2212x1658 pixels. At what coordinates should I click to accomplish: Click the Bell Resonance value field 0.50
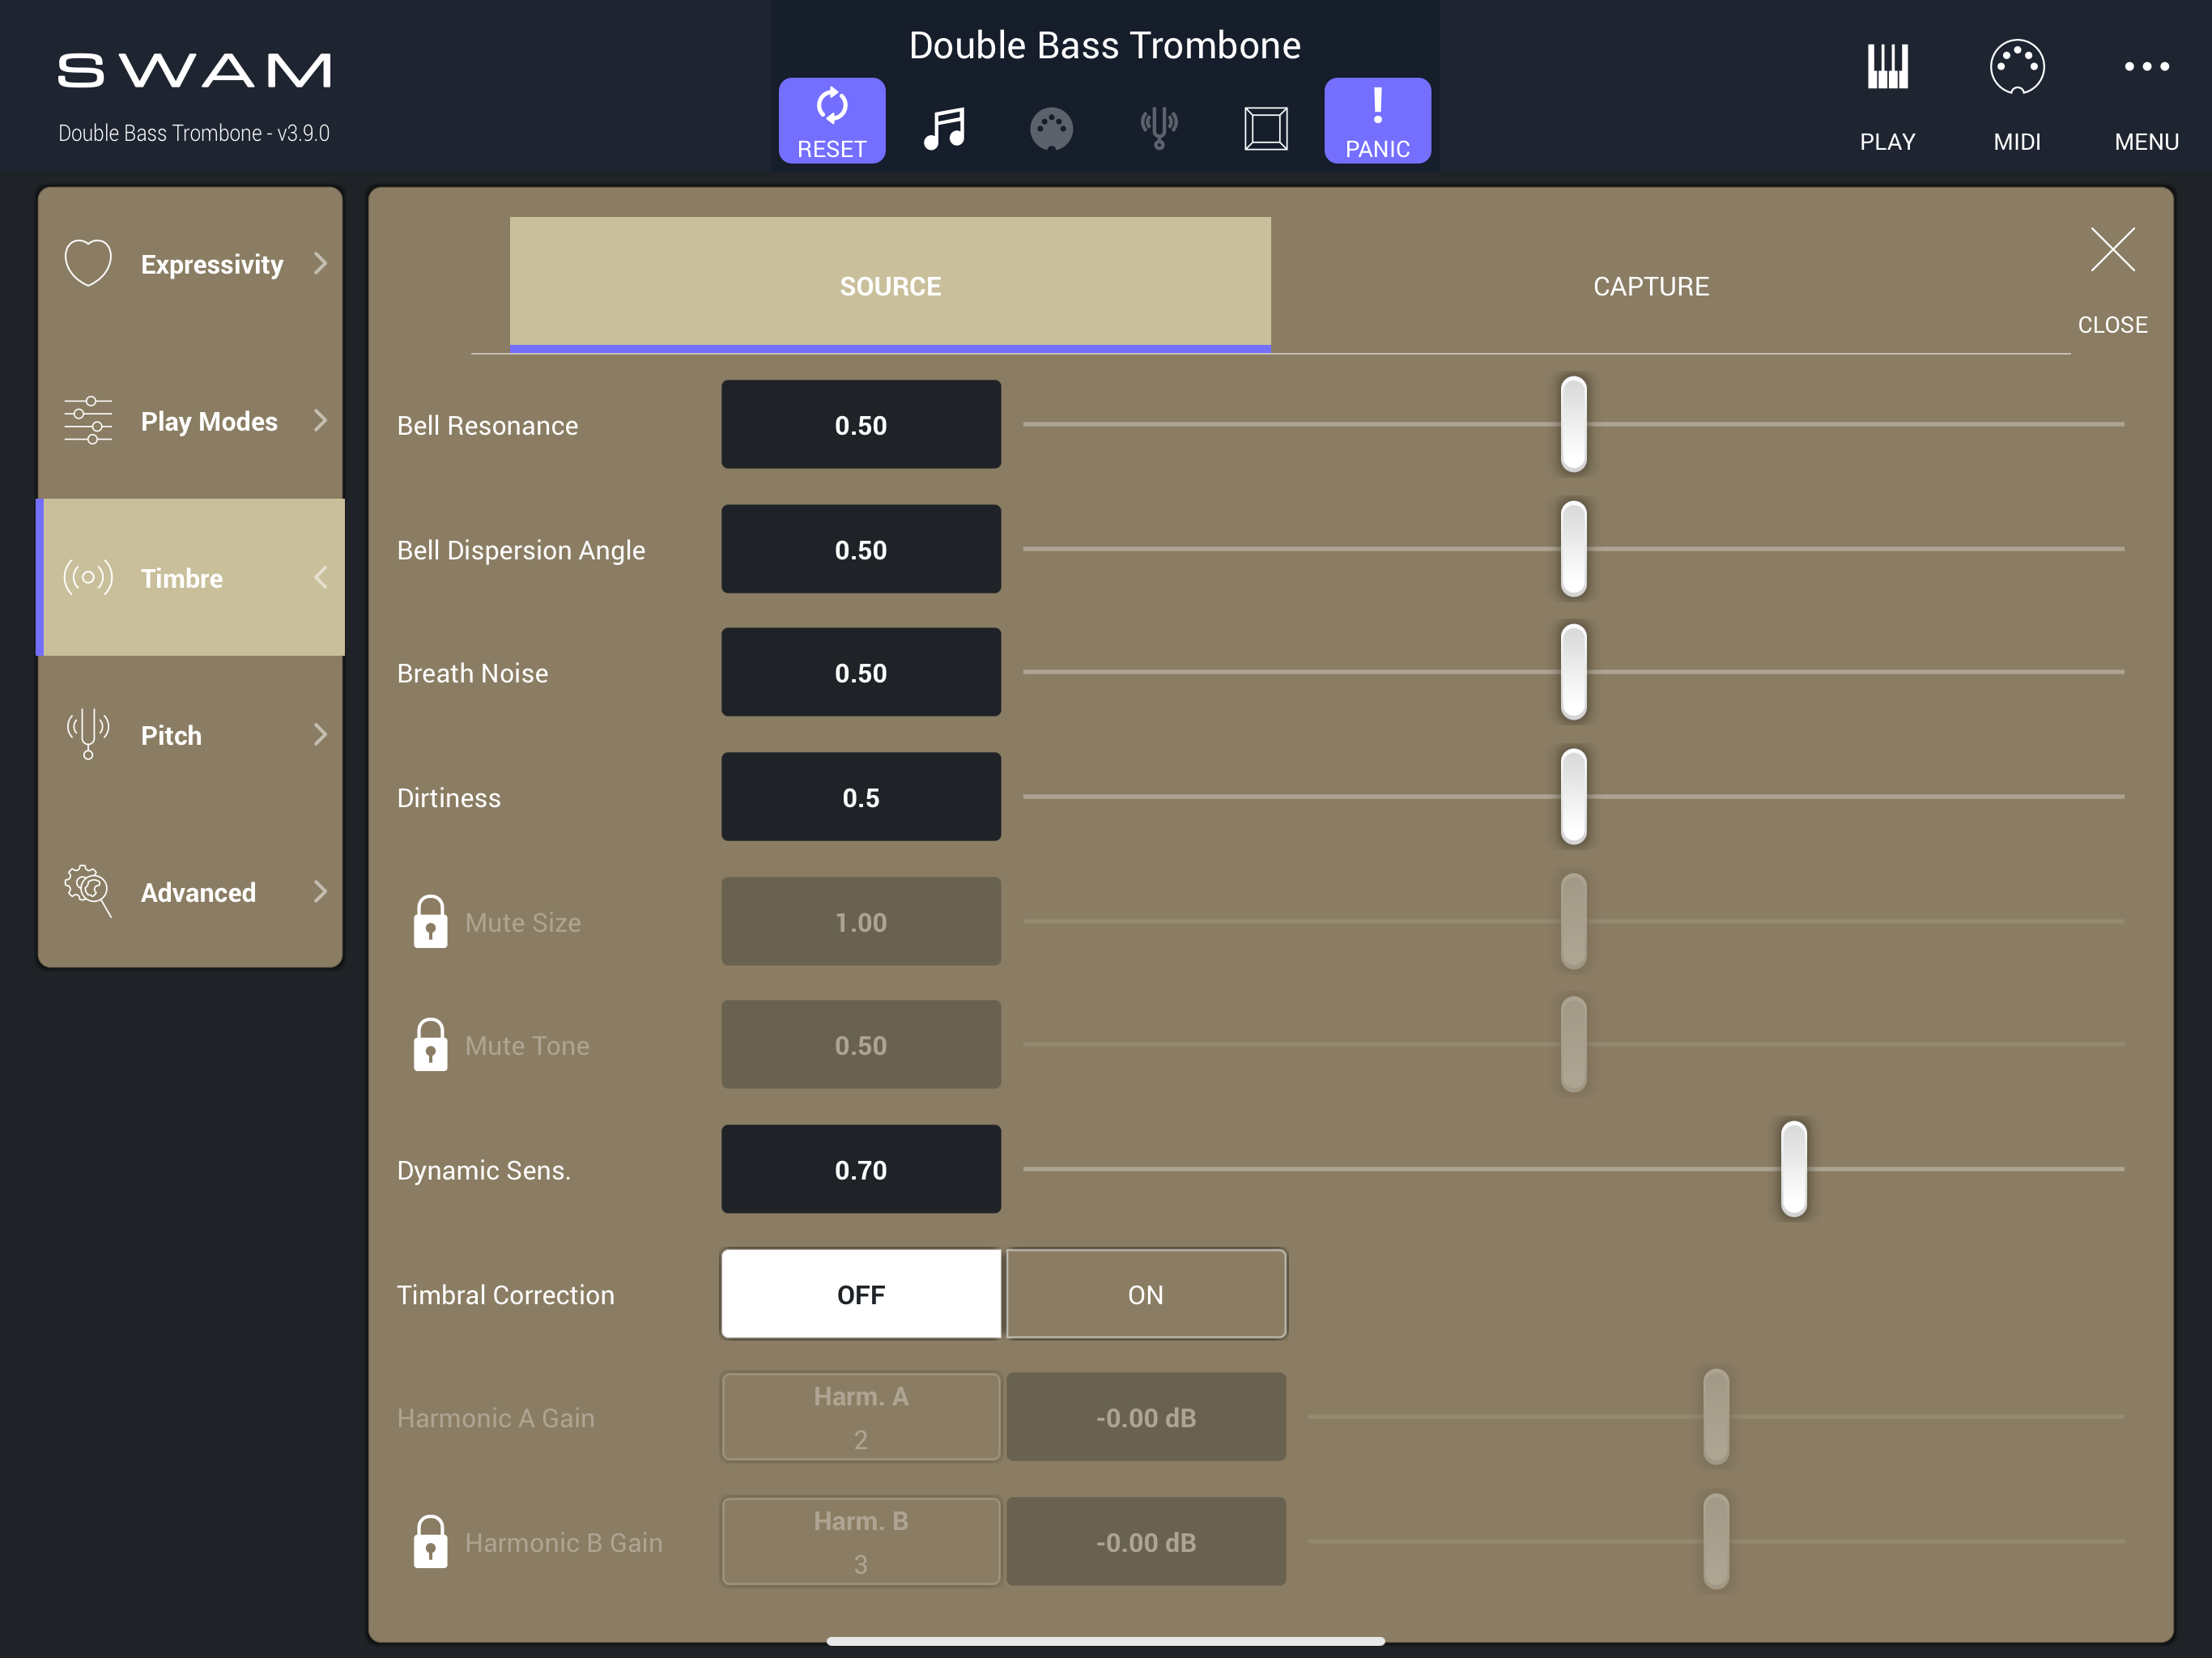tap(861, 424)
